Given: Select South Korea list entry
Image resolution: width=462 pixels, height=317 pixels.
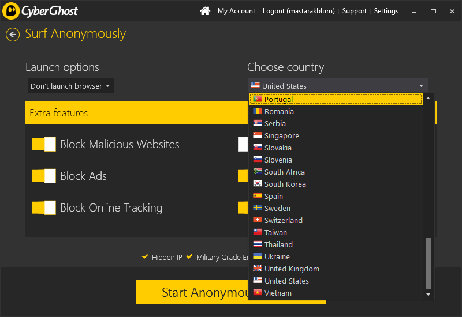Looking at the screenshot, I should pos(336,184).
